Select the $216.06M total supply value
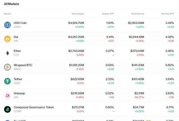 [77, 93]
